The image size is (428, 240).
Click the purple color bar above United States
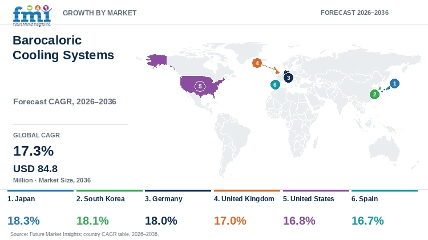coord(316,190)
